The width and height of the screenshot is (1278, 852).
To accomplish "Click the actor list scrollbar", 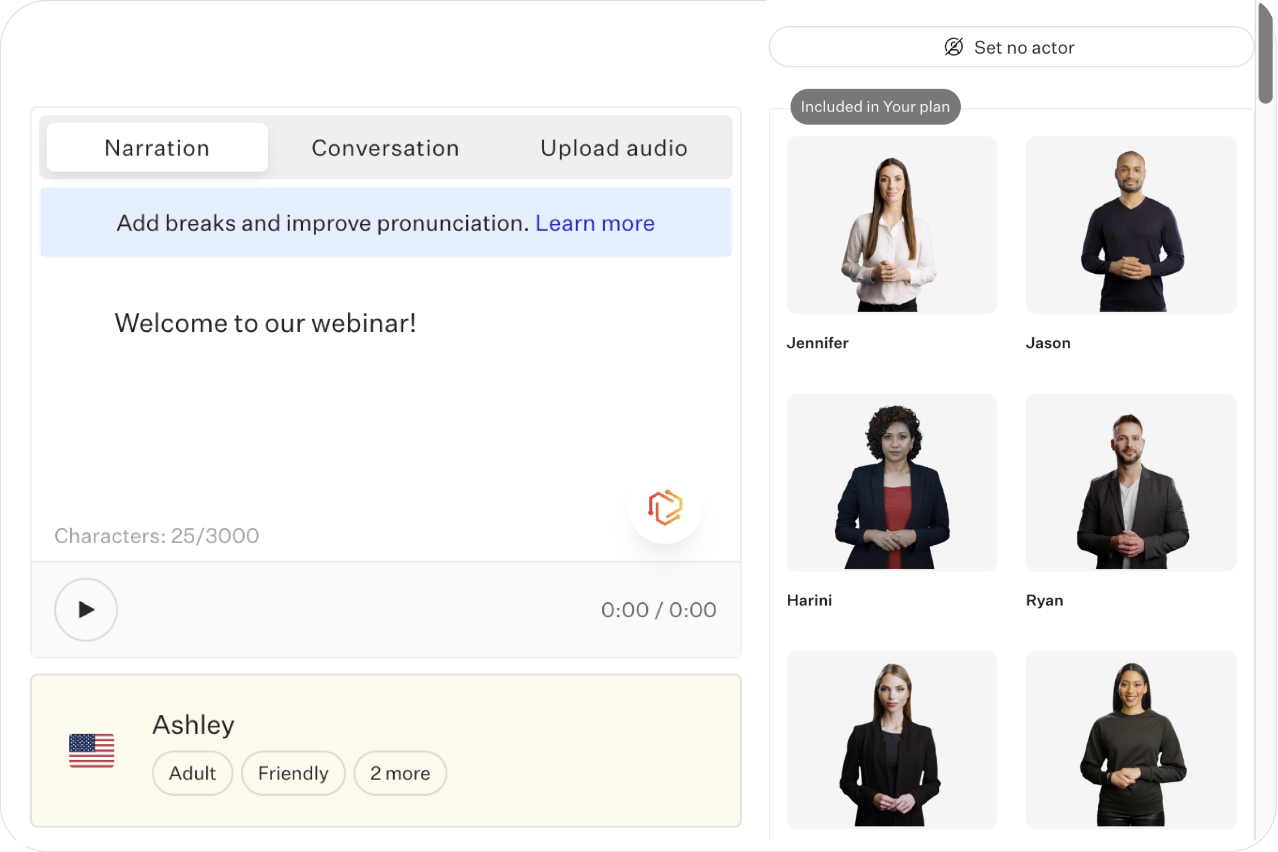I will (x=1265, y=53).
